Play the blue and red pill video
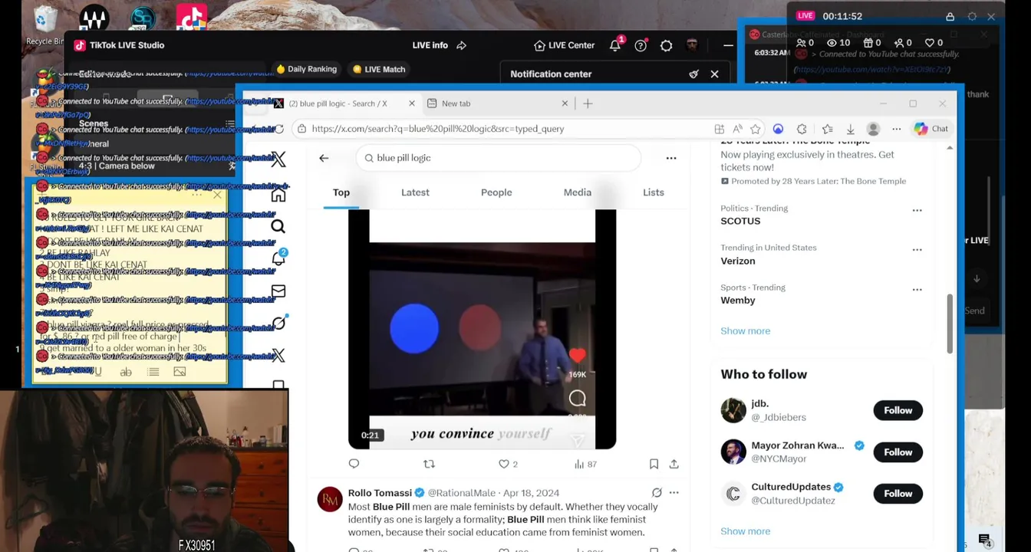The image size is (1031, 552). click(482, 330)
